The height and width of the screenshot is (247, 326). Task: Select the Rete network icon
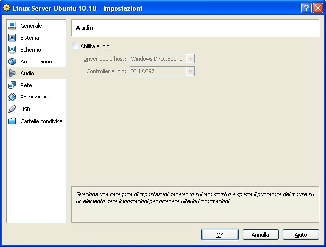(x=12, y=85)
